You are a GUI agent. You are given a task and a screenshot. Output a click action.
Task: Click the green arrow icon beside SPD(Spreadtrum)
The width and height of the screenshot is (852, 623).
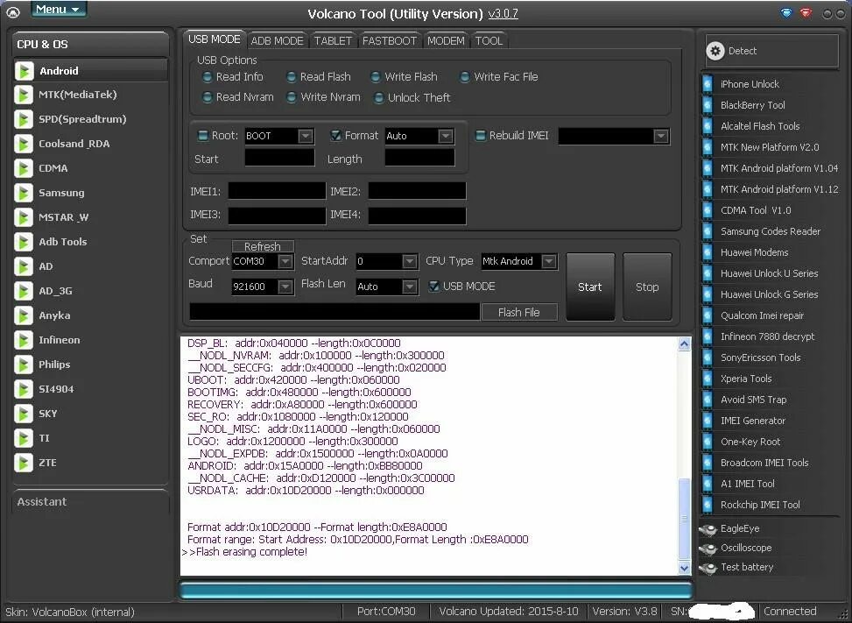point(24,119)
